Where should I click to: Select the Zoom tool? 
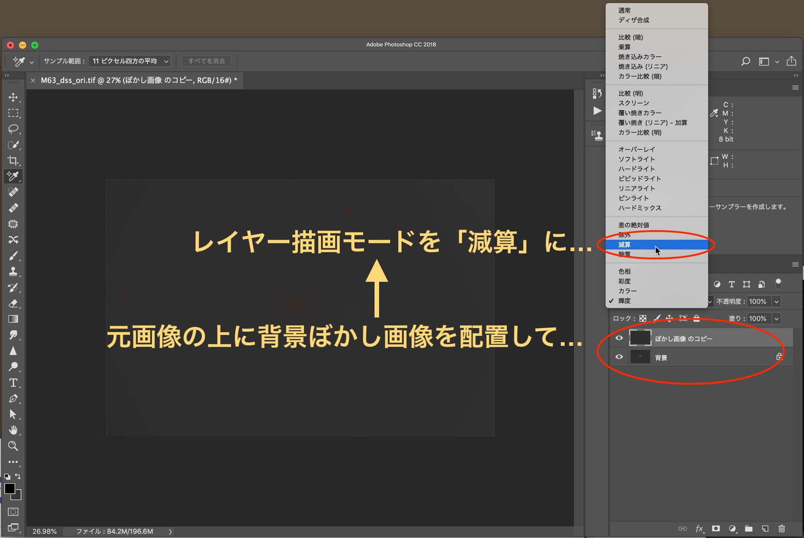13,446
